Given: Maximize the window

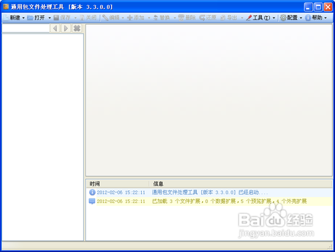Looking at the screenshot, I should [x=318, y=7].
